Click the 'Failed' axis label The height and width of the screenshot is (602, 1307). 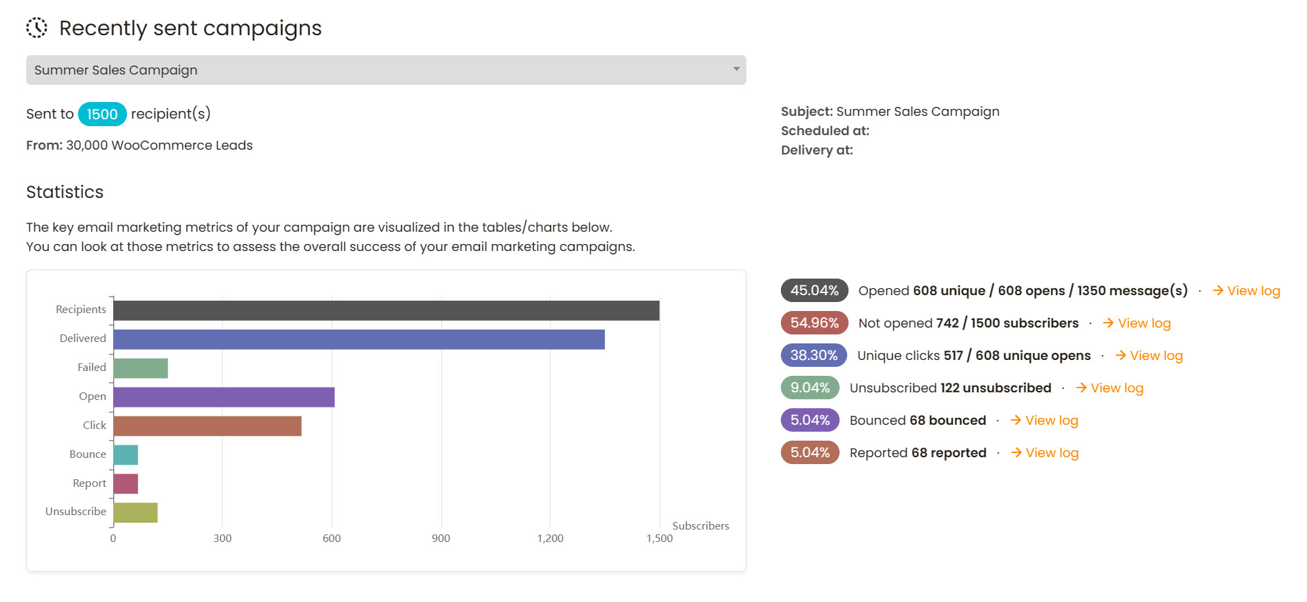coord(92,368)
